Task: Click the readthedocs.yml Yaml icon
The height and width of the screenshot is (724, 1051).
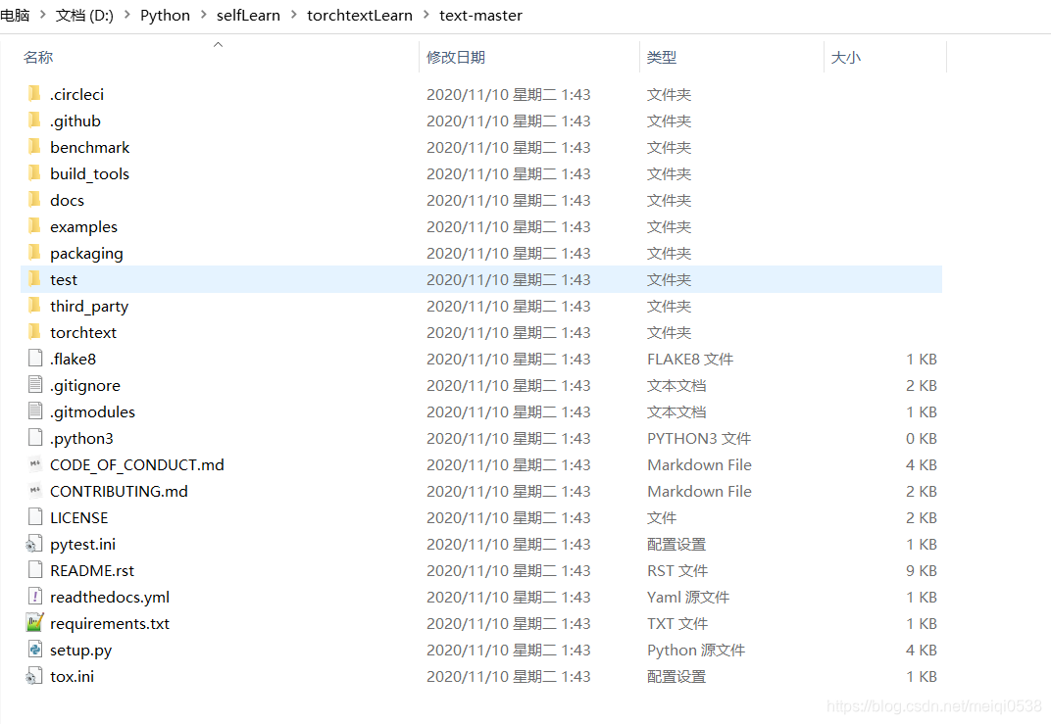Action: click(35, 596)
